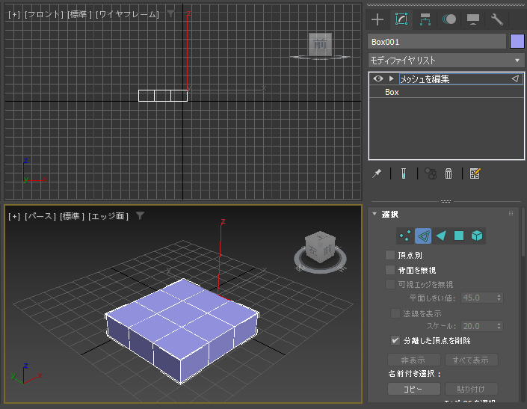Image resolution: width=527 pixels, height=409 pixels.
Task: Open the [ワイヤフレーム] shading menu
Action: click(127, 14)
